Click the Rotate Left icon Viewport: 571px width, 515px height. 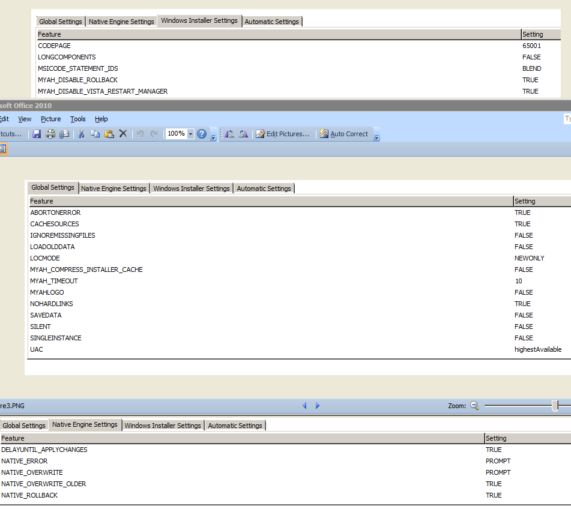click(229, 134)
